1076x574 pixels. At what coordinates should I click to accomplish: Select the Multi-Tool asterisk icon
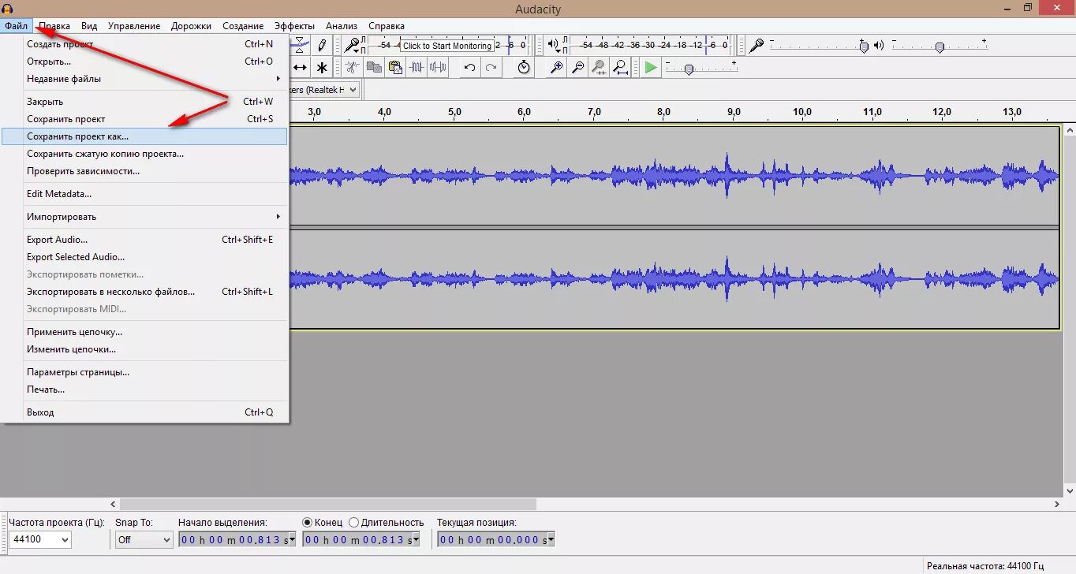coord(322,68)
